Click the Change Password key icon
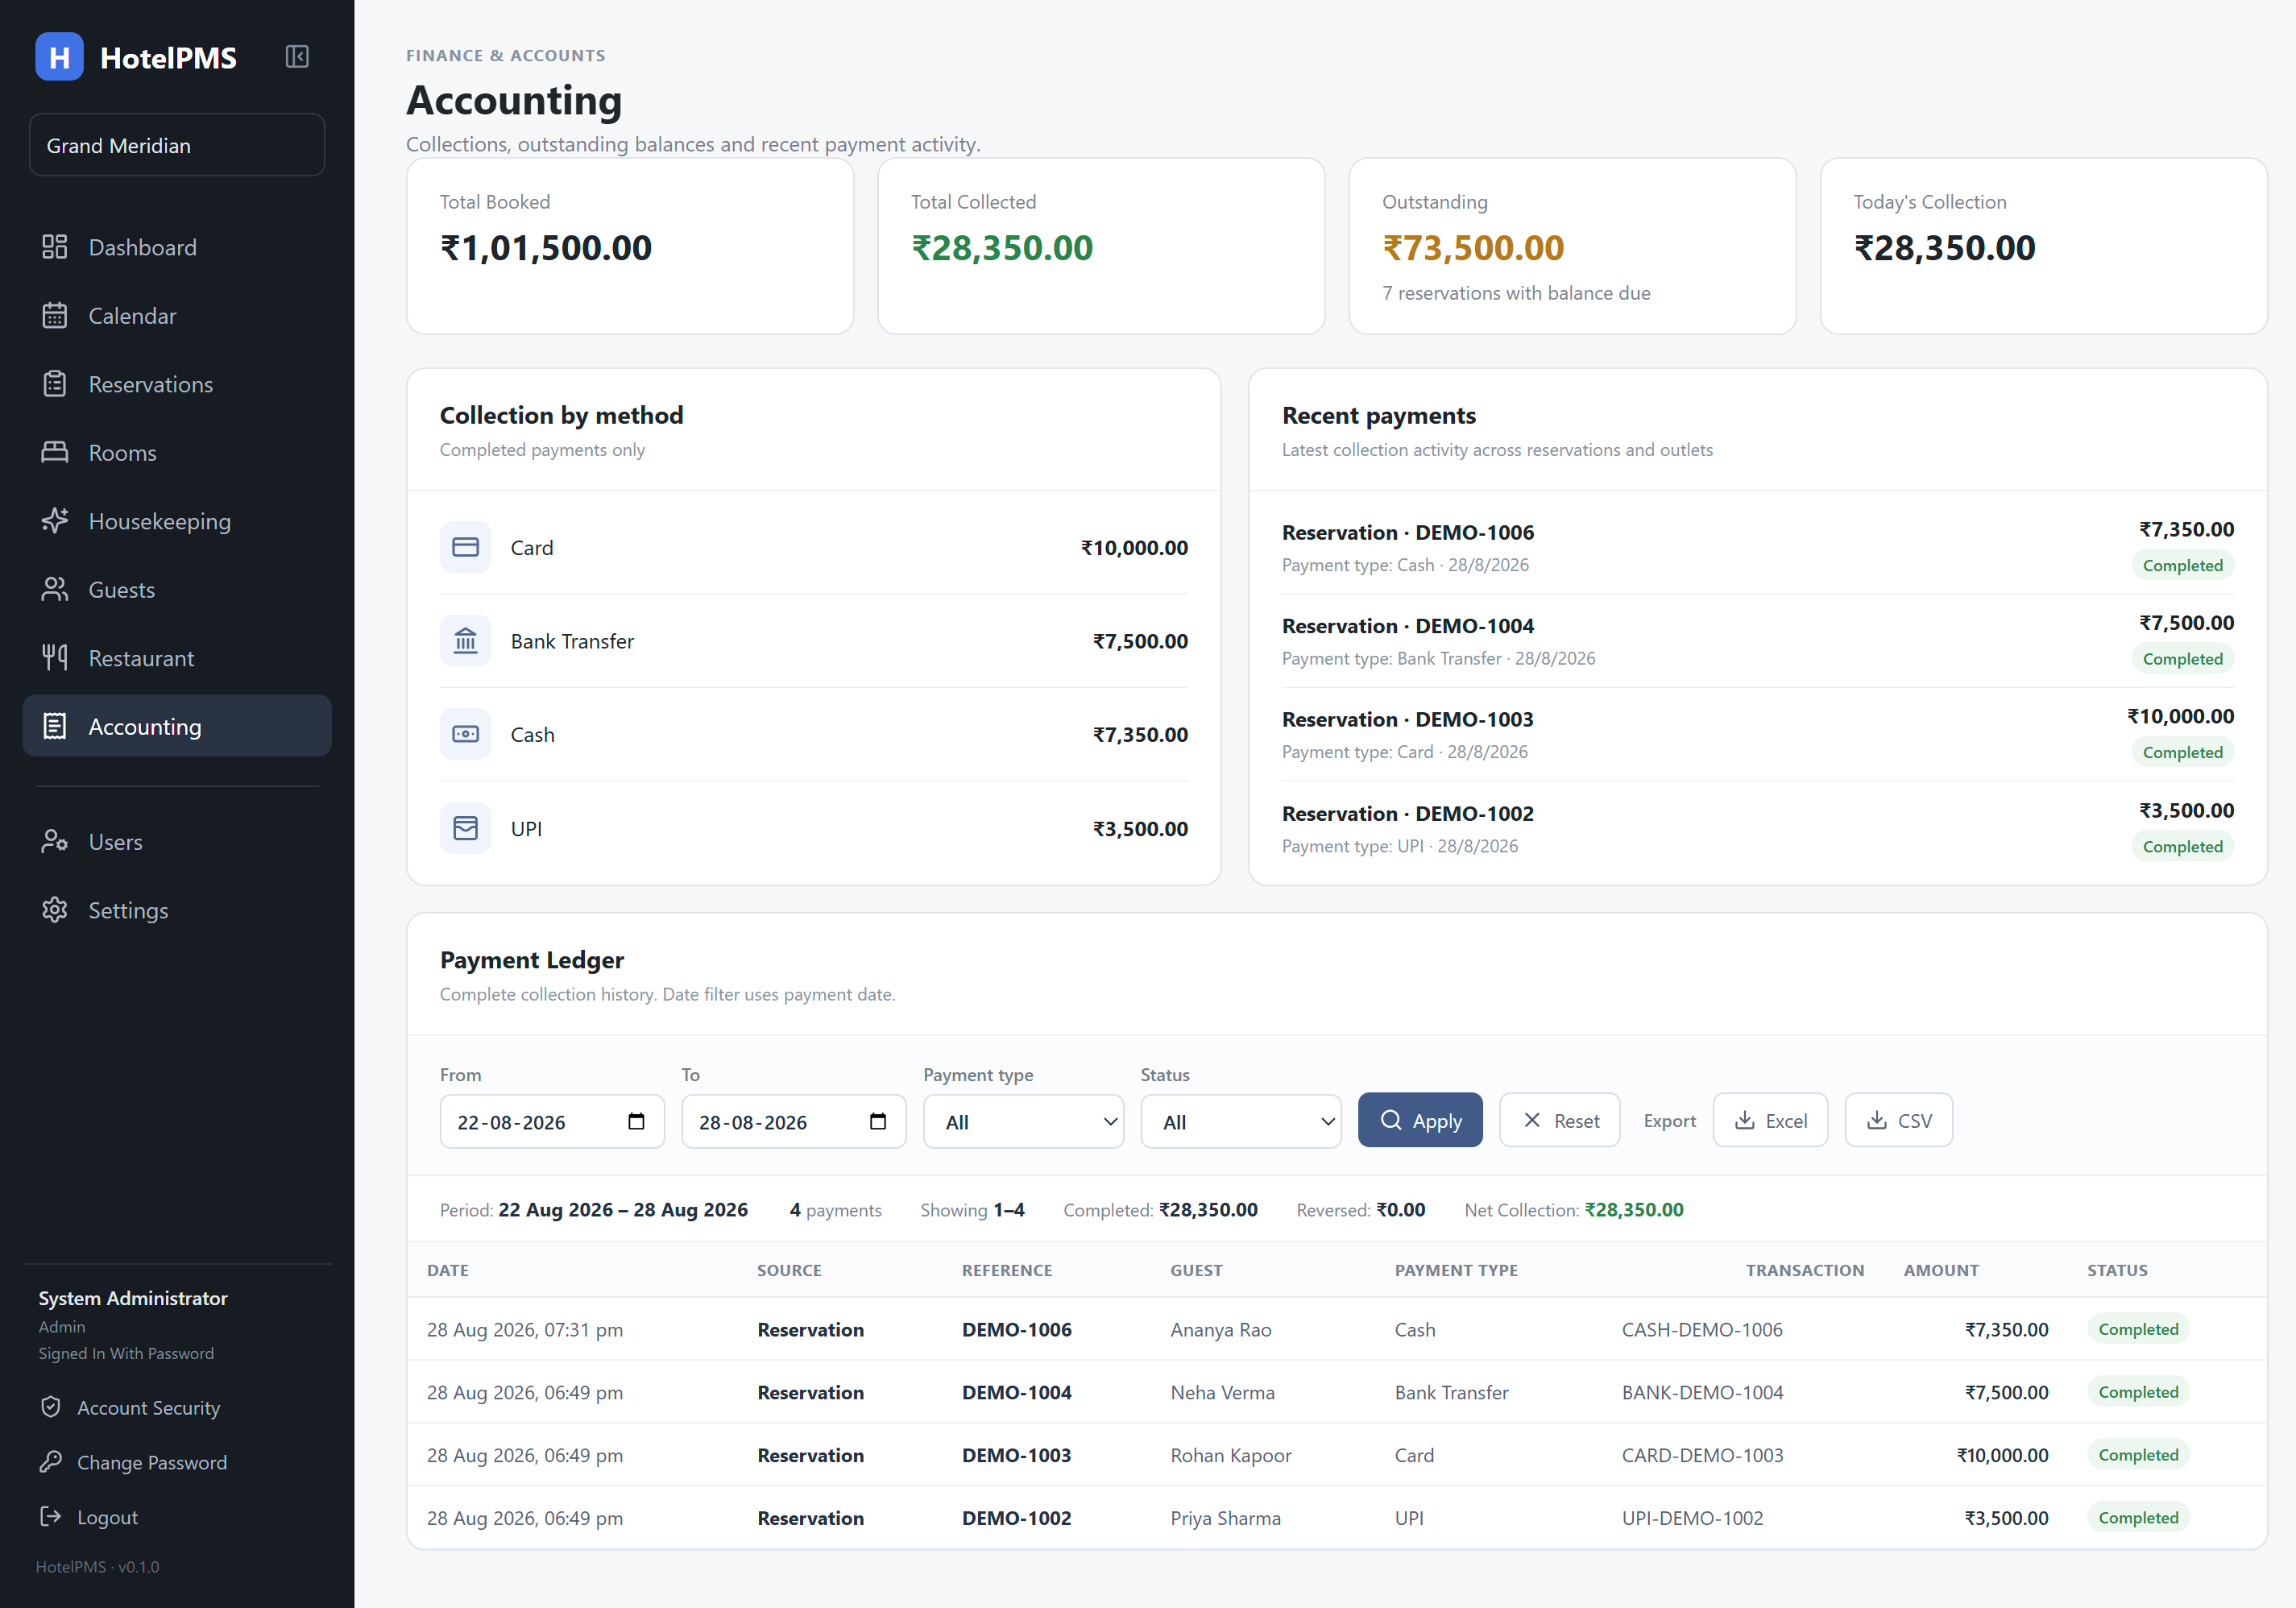This screenshot has height=1608, width=2296. [51, 1462]
